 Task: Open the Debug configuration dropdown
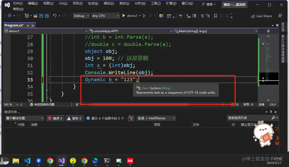tap(81, 16)
